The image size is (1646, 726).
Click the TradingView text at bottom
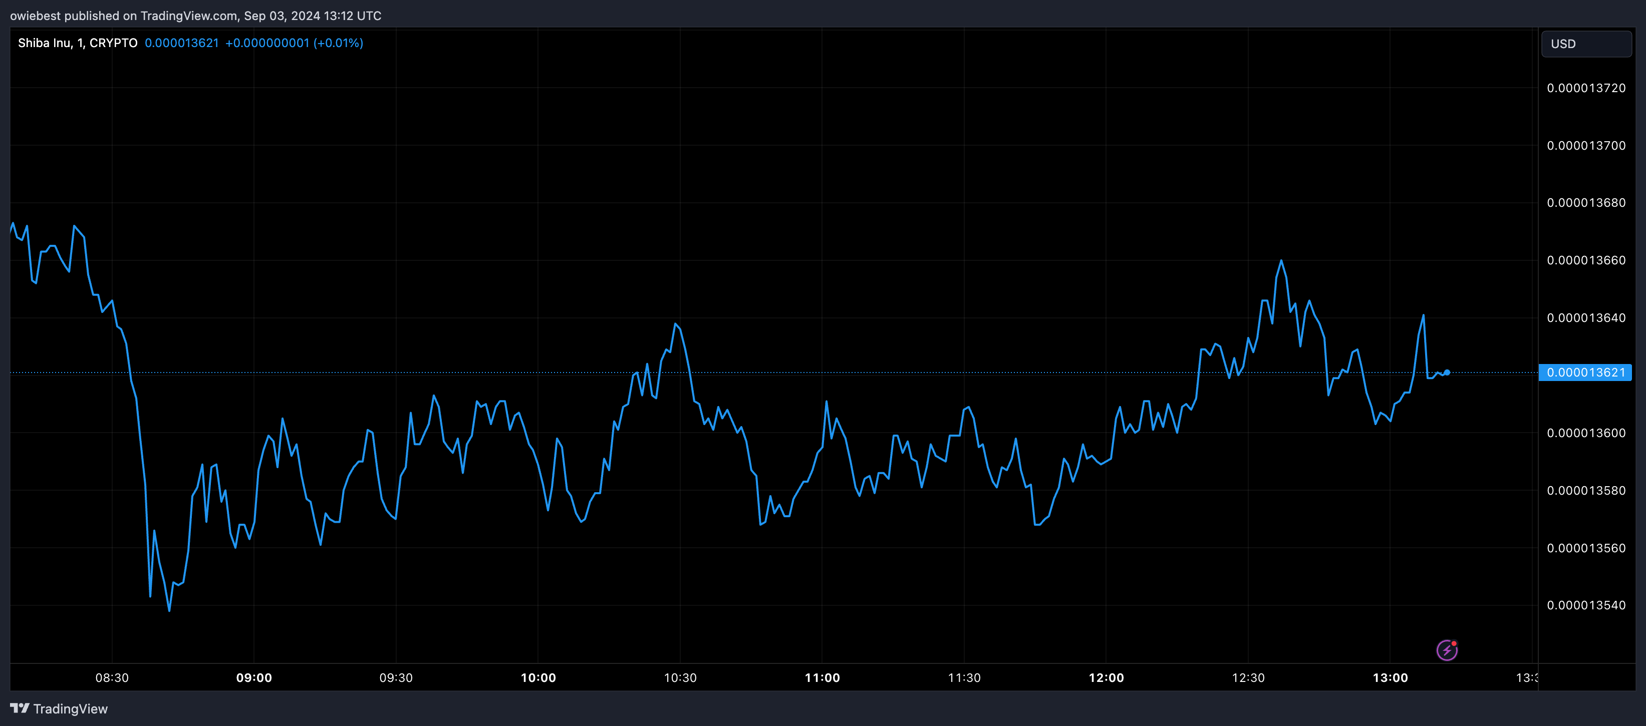pyautogui.click(x=70, y=709)
